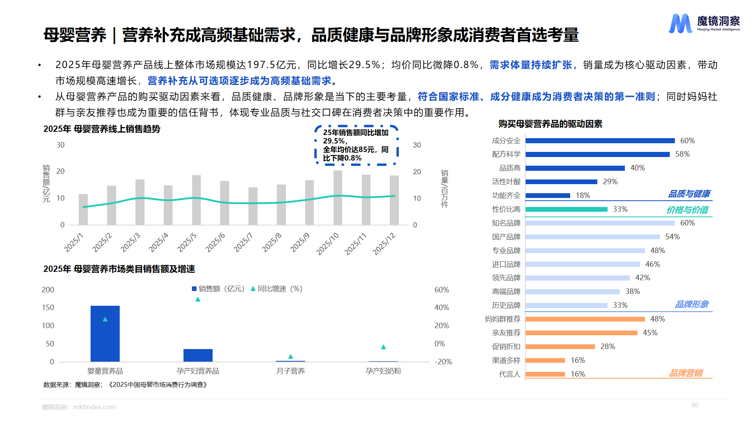Click the 成分安全 60% bar
The height and width of the screenshot is (425, 756).
(x=600, y=141)
